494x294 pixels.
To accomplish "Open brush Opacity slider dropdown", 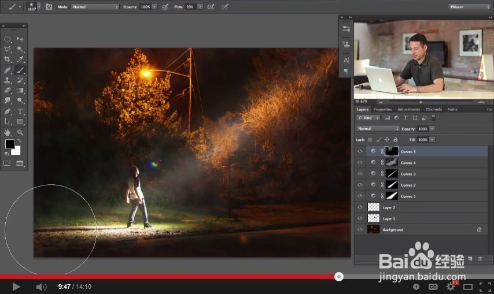I will 154,6.
